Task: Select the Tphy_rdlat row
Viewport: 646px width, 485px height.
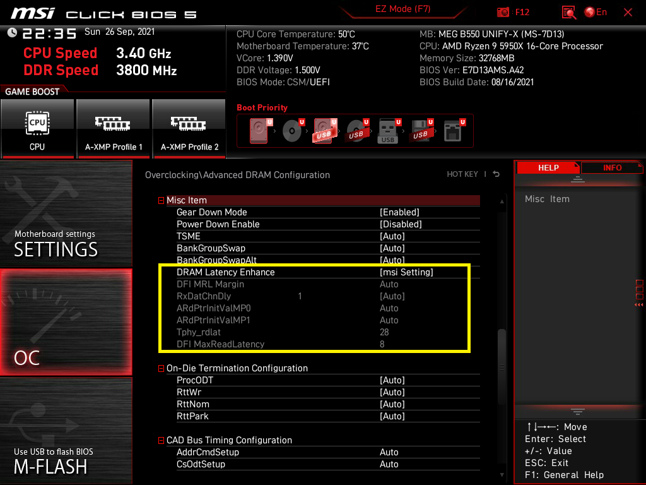Action: (328, 332)
